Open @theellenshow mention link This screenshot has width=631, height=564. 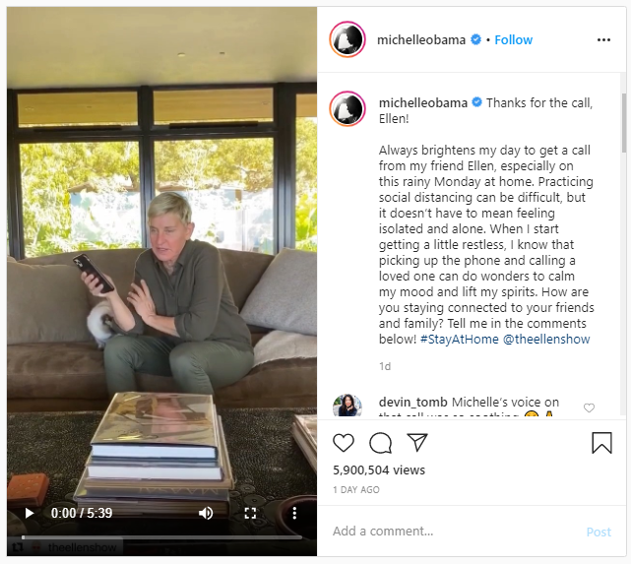[546, 340]
